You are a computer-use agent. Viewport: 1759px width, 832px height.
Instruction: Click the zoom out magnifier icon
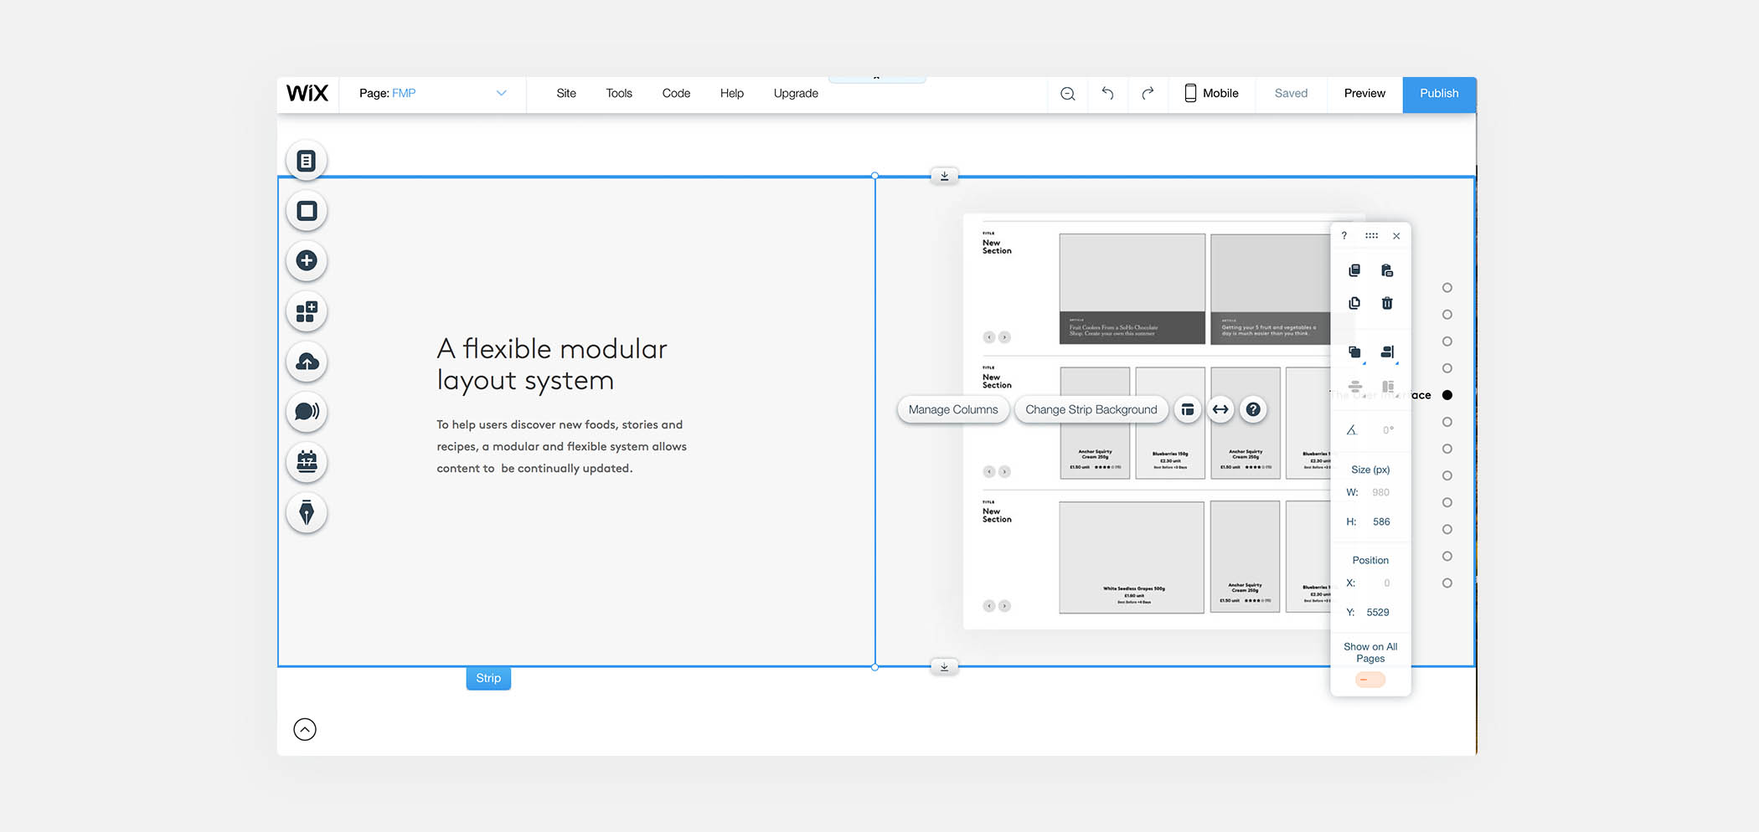tap(1067, 94)
